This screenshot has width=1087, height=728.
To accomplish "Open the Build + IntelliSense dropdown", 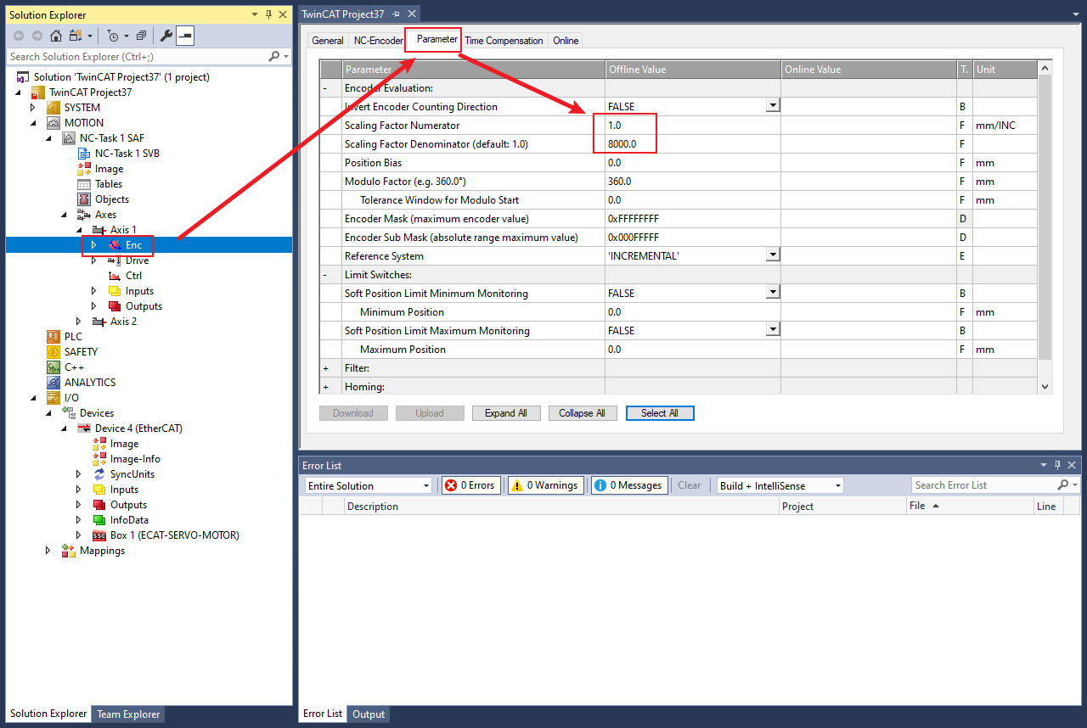I will (x=837, y=485).
